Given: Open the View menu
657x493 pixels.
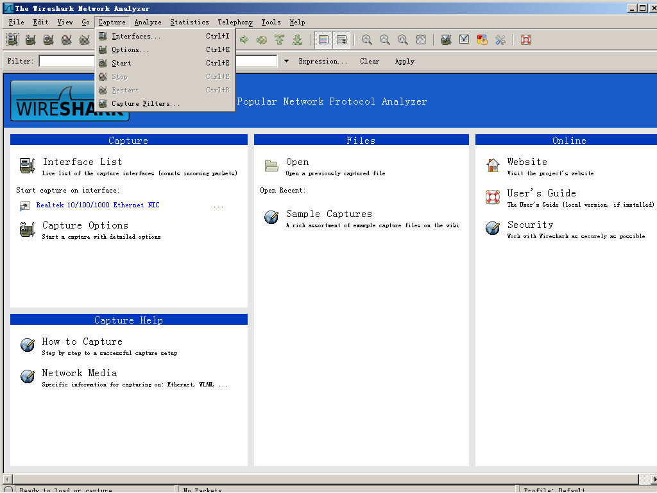Looking at the screenshot, I should pyautogui.click(x=65, y=22).
